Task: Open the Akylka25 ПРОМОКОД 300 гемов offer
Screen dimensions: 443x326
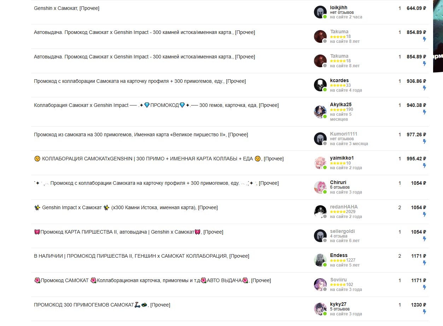Action: (x=156, y=105)
